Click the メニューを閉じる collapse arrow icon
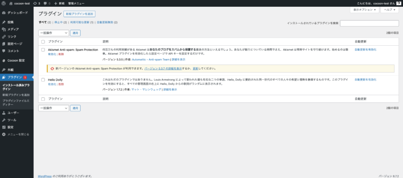Image resolution: width=403 pixels, height=178 pixels. [4, 134]
